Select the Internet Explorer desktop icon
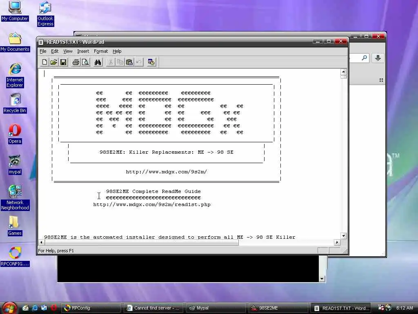This screenshot has height=314, width=418. (x=15, y=76)
